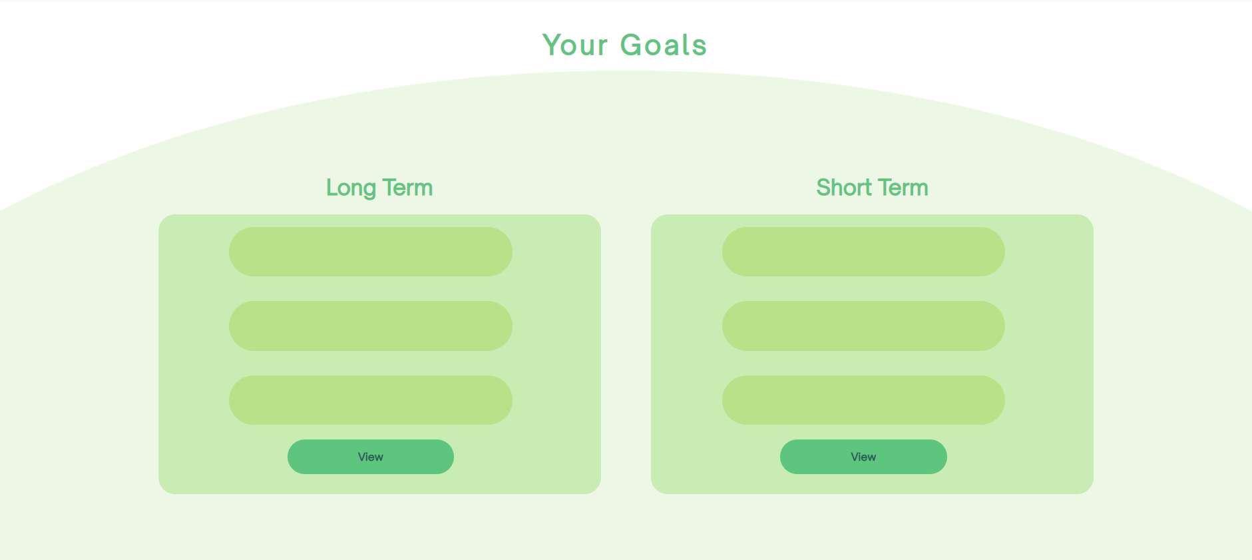Click the Long Term card panel background

pyautogui.click(x=193, y=354)
